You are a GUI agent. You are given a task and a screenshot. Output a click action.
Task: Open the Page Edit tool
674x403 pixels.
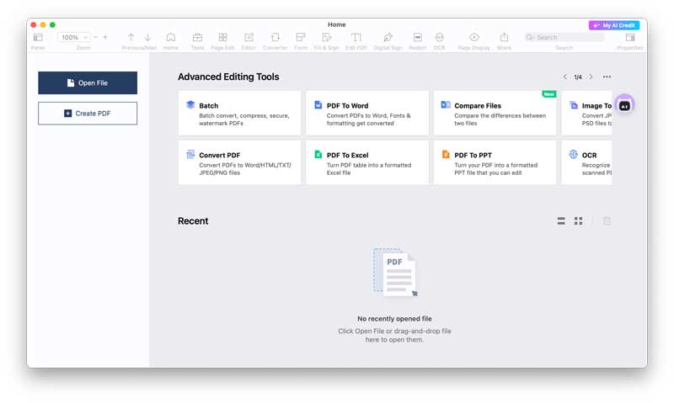coord(222,38)
